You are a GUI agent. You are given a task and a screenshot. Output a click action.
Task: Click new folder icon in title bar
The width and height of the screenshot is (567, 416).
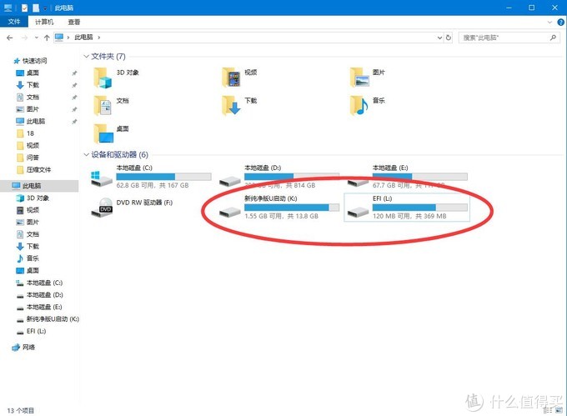(36, 8)
